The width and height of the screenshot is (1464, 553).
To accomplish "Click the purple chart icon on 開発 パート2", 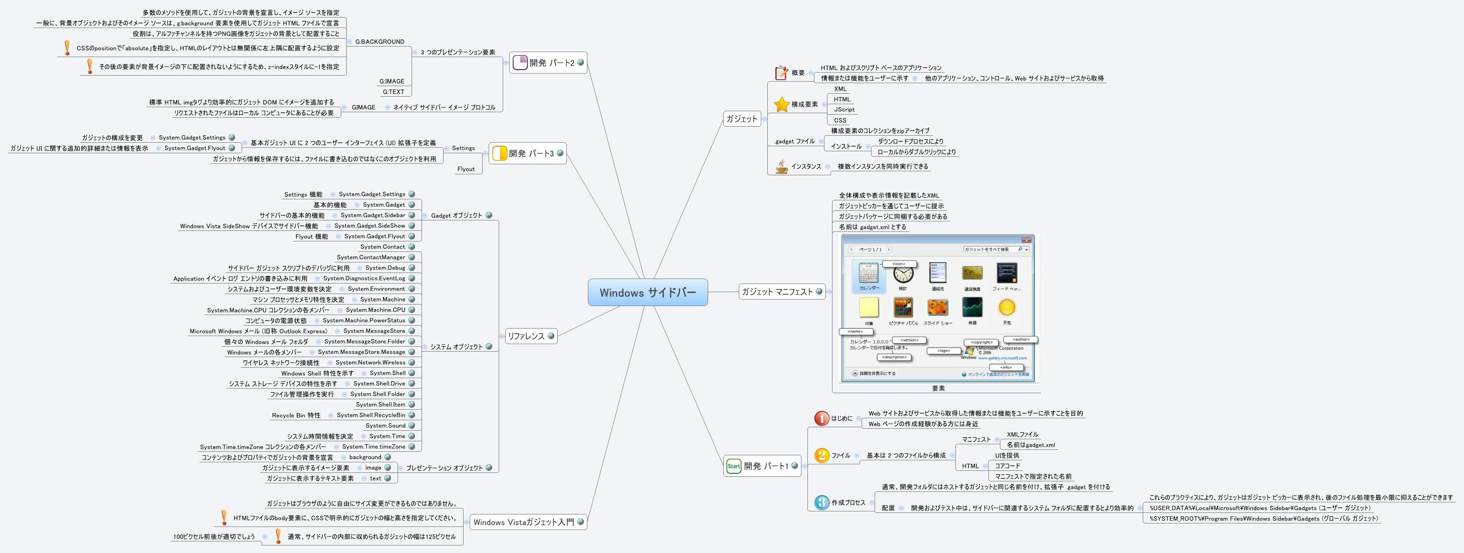I will (520, 63).
